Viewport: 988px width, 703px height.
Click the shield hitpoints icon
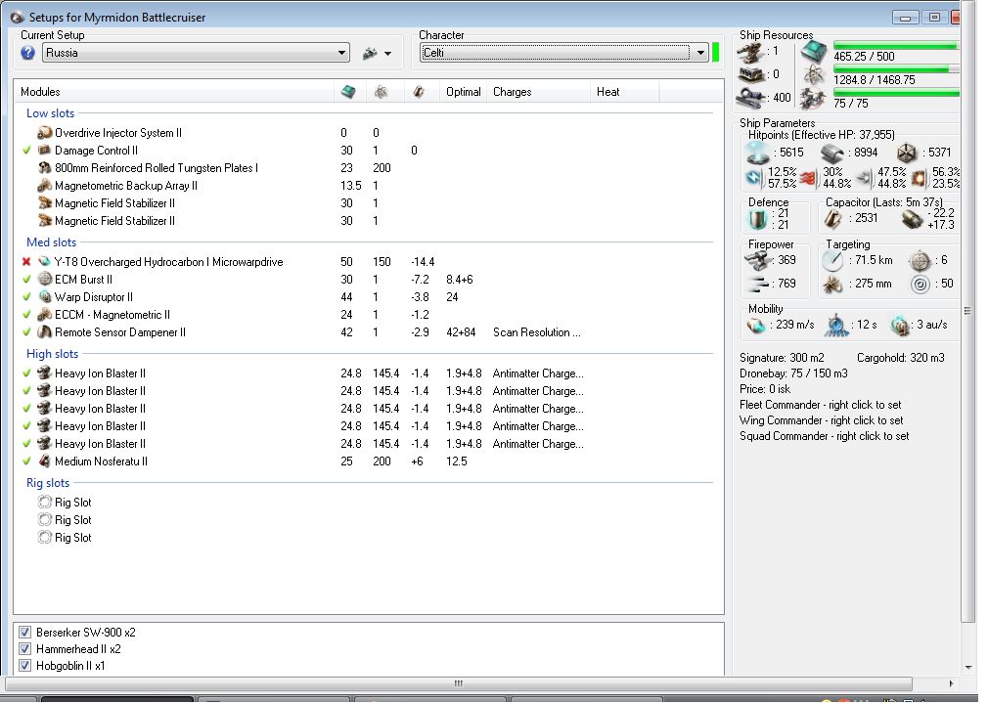[x=758, y=153]
